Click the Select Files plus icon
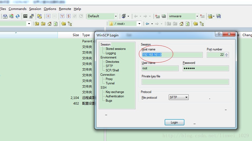The height and width of the screenshot is (141, 252). pyautogui.click(x=48, y=16)
